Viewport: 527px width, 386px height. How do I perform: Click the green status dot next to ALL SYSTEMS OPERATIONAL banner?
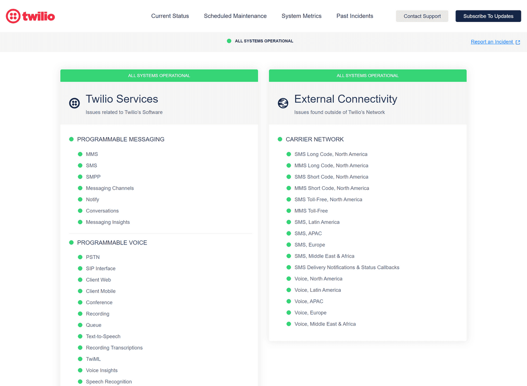(x=229, y=41)
